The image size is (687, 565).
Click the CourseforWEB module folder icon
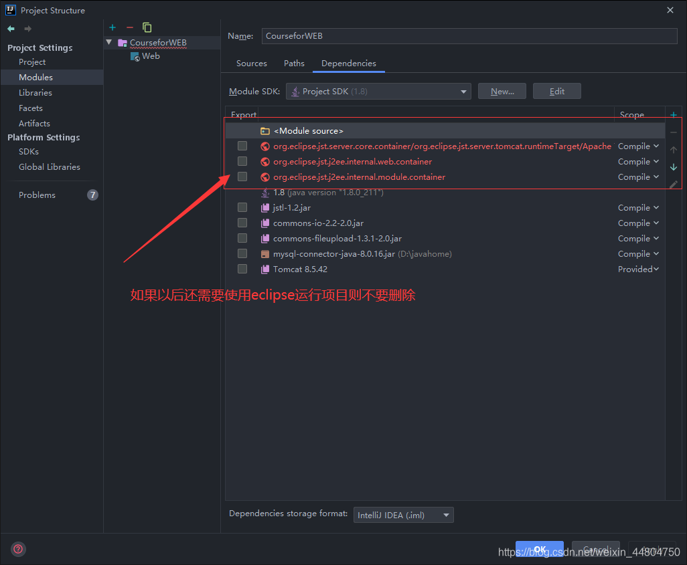click(123, 43)
